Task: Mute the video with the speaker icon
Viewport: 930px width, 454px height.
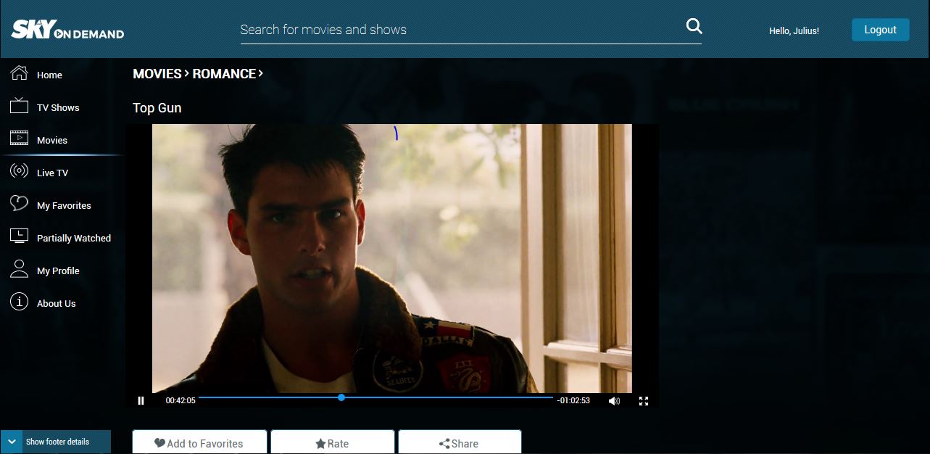Action: 614,400
